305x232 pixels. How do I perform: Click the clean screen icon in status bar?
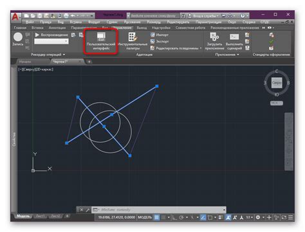point(284,217)
